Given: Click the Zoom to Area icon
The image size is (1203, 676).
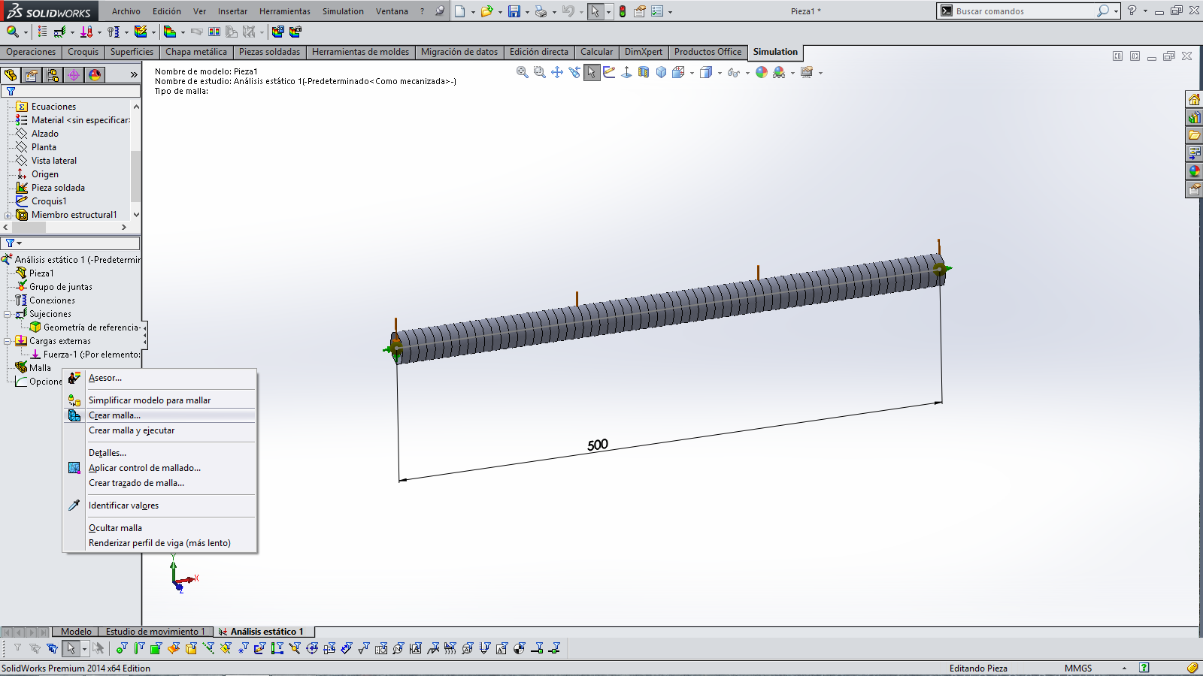Looking at the screenshot, I should (540, 72).
